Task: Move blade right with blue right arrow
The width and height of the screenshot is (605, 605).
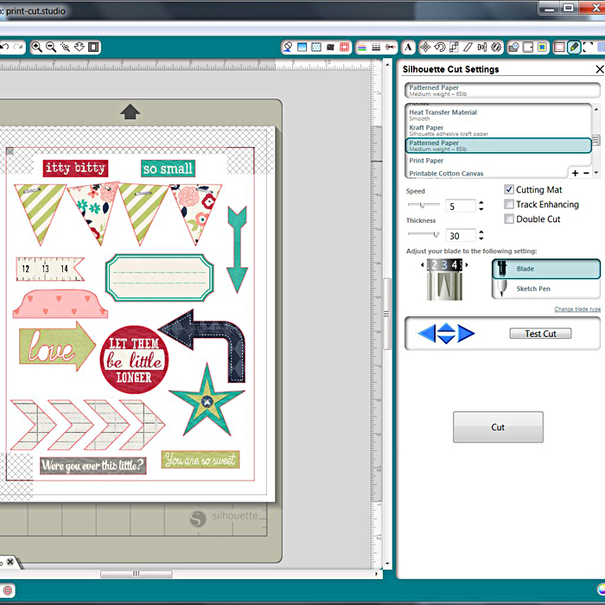Action: 466,333
